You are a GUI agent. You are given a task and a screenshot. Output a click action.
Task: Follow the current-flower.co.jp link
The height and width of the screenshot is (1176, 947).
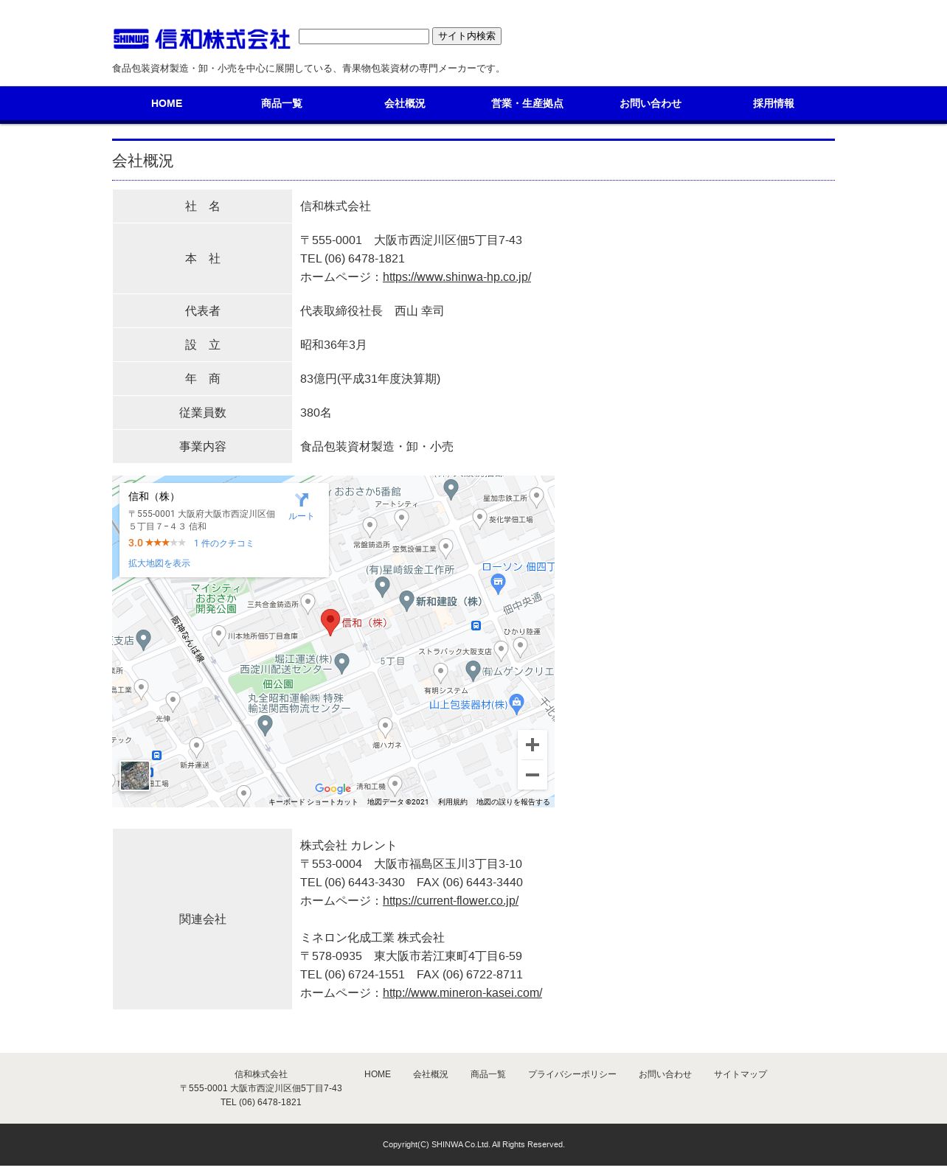coord(451,901)
